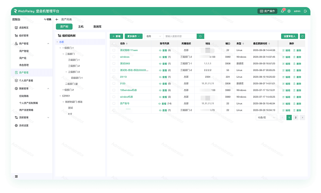The height and width of the screenshot is (193, 321).
Task: Collapse the sidebar with bottom menu icon
Action: [16, 177]
